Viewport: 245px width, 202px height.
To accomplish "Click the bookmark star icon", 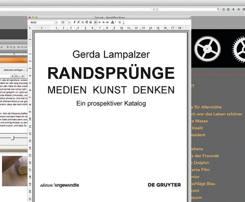I will [224, 9].
